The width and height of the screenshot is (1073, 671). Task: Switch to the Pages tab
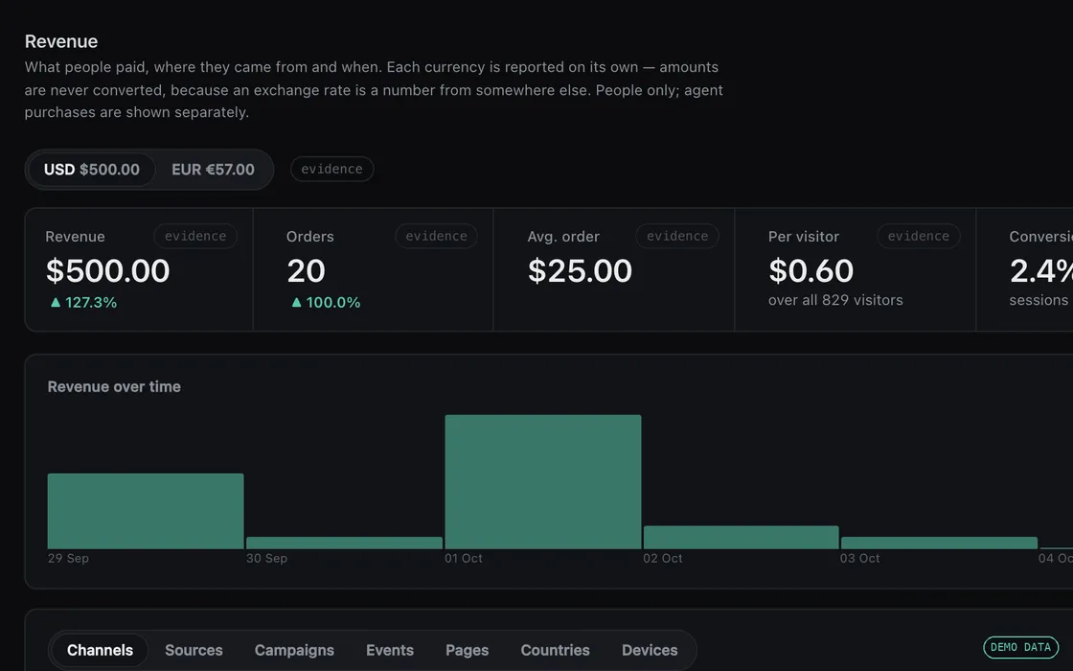[468, 650]
